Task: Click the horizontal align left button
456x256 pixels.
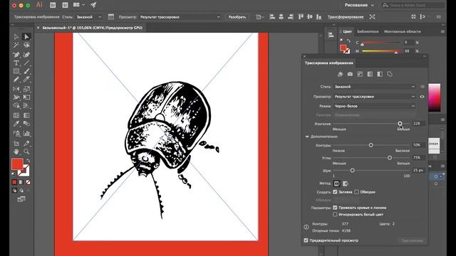Action: coord(272,17)
